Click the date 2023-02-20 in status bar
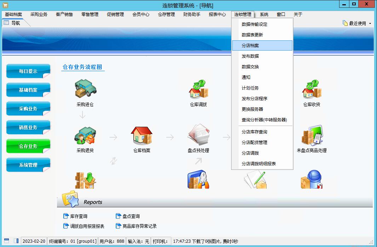Viewport: 377px width, 247px height. 34,241
